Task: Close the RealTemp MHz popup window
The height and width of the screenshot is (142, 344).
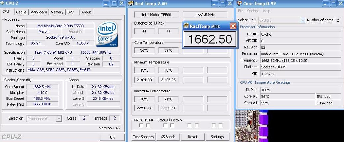Action: tap(233, 26)
